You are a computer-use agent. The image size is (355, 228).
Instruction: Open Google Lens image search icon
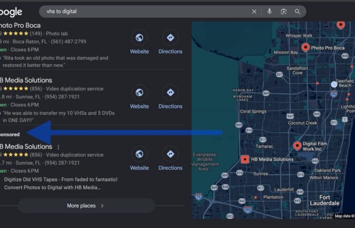point(284,11)
